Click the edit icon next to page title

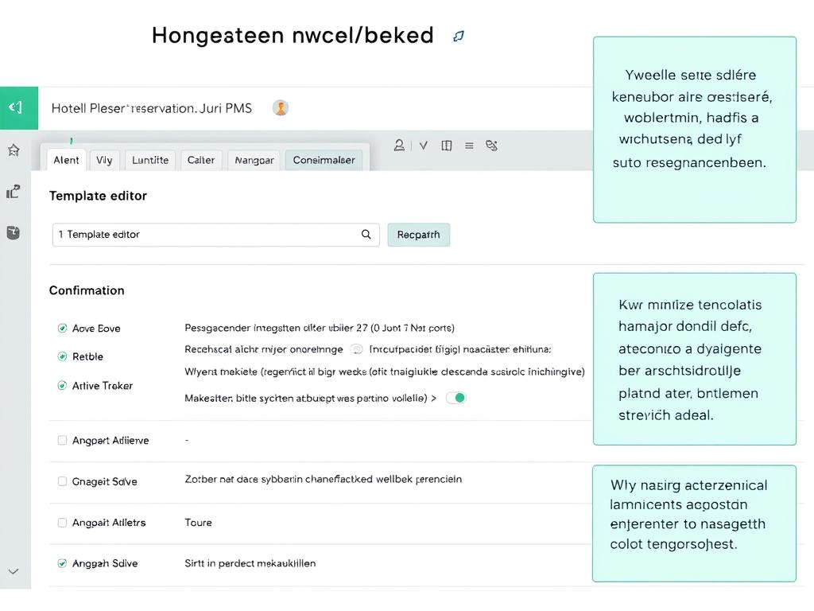click(x=458, y=36)
